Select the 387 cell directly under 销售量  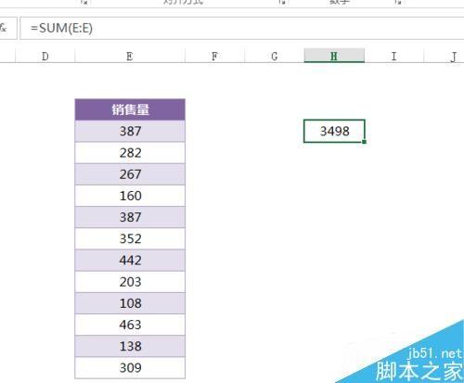pyautogui.click(x=130, y=131)
